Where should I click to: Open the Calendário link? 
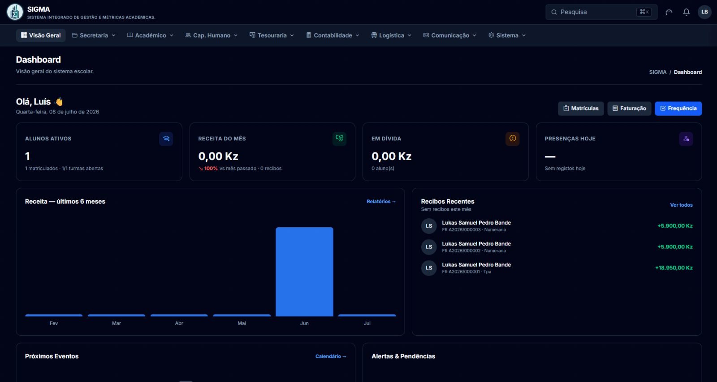331,356
